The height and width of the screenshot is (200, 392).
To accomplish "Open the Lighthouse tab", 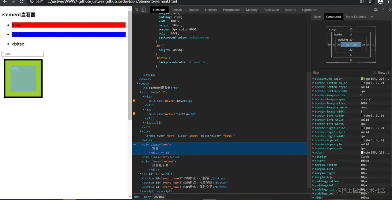I will pos(310,10).
